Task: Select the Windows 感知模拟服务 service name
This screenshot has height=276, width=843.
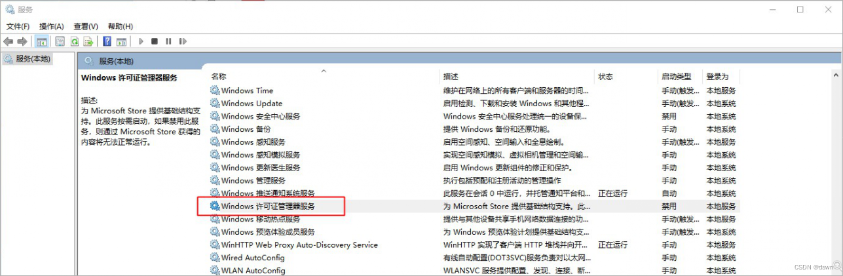Action: [261, 155]
